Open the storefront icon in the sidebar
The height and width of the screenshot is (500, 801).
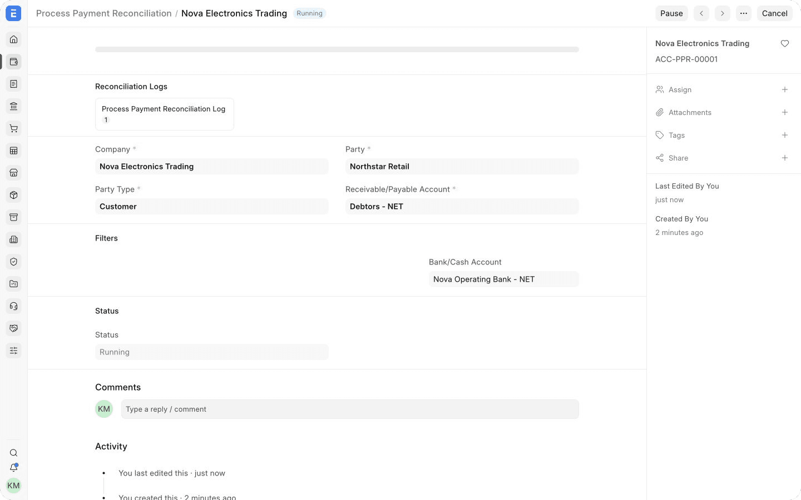(13, 173)
